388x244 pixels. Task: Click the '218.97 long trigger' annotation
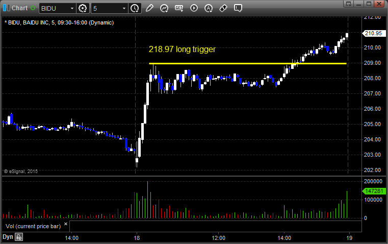point(182,49)
